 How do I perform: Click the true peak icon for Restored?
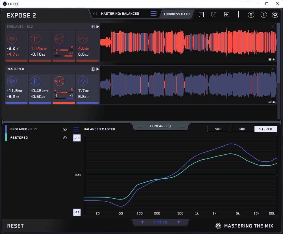[x=36, y=81]
